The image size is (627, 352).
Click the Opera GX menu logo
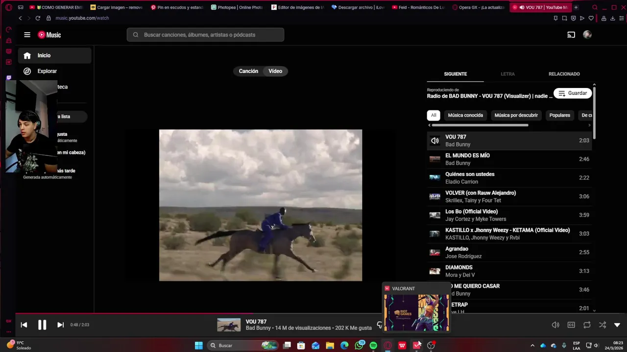click(8, 7)
